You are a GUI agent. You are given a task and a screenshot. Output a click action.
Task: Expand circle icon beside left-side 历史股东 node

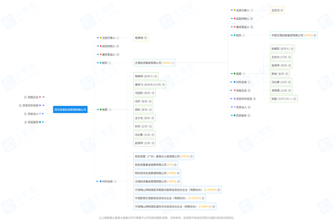tap(26, 122)
